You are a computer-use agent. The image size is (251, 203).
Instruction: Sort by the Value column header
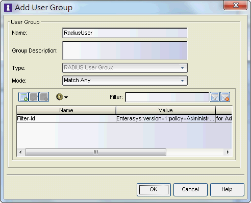[x=166, y=110]
